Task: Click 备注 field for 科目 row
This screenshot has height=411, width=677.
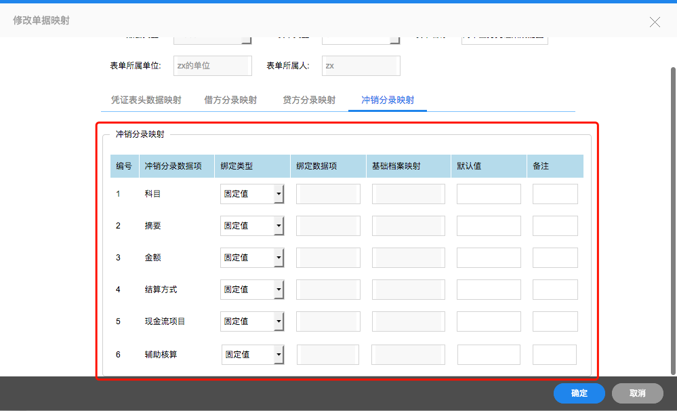Action: [x=555, y=194]
